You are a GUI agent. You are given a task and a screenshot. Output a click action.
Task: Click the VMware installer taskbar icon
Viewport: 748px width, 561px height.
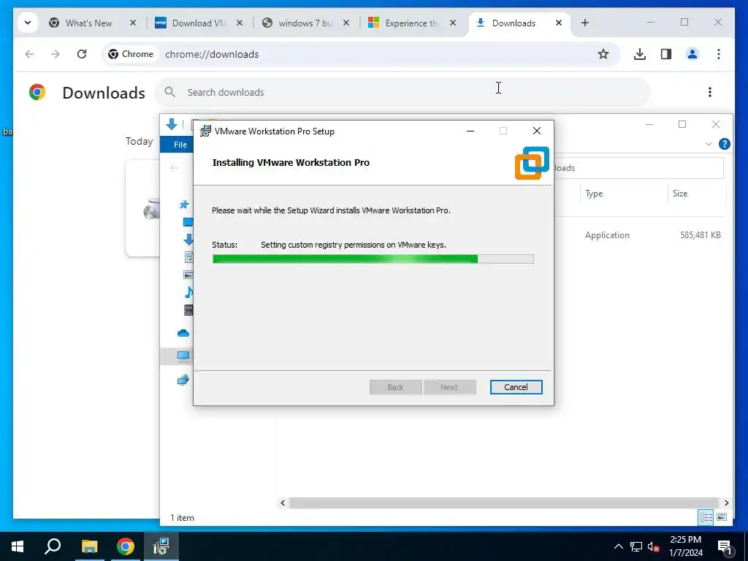(161, 546)
